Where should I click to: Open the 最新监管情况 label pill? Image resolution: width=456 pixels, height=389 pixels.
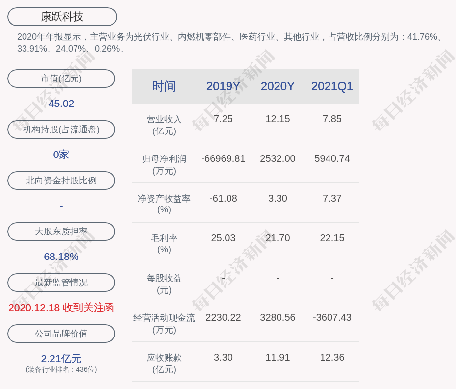coord(61,283)
